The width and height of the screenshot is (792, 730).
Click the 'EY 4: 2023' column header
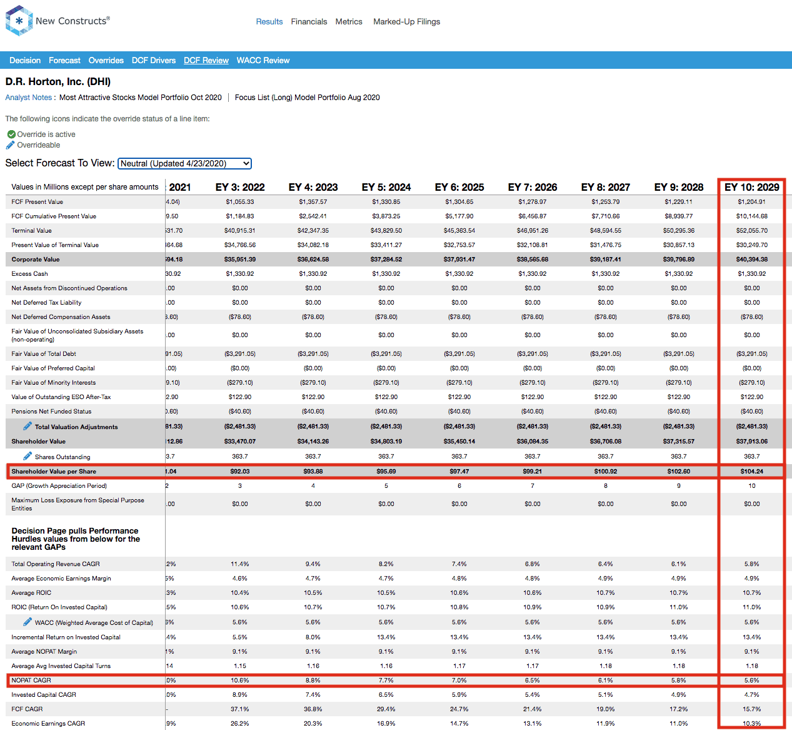[x=313, y=188]
